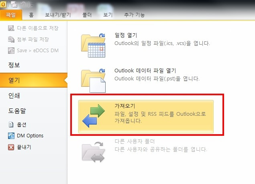This screenshot has width=255, height=184.
Task: Click the 다른 사용자 폴더 shared folder icon
Action: 93,152
